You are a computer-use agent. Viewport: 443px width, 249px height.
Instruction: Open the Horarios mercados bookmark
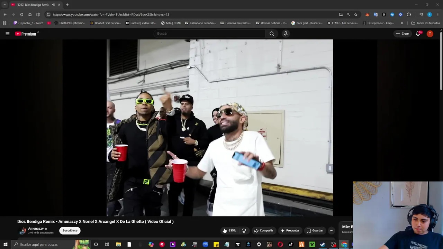tap(235, 23)
